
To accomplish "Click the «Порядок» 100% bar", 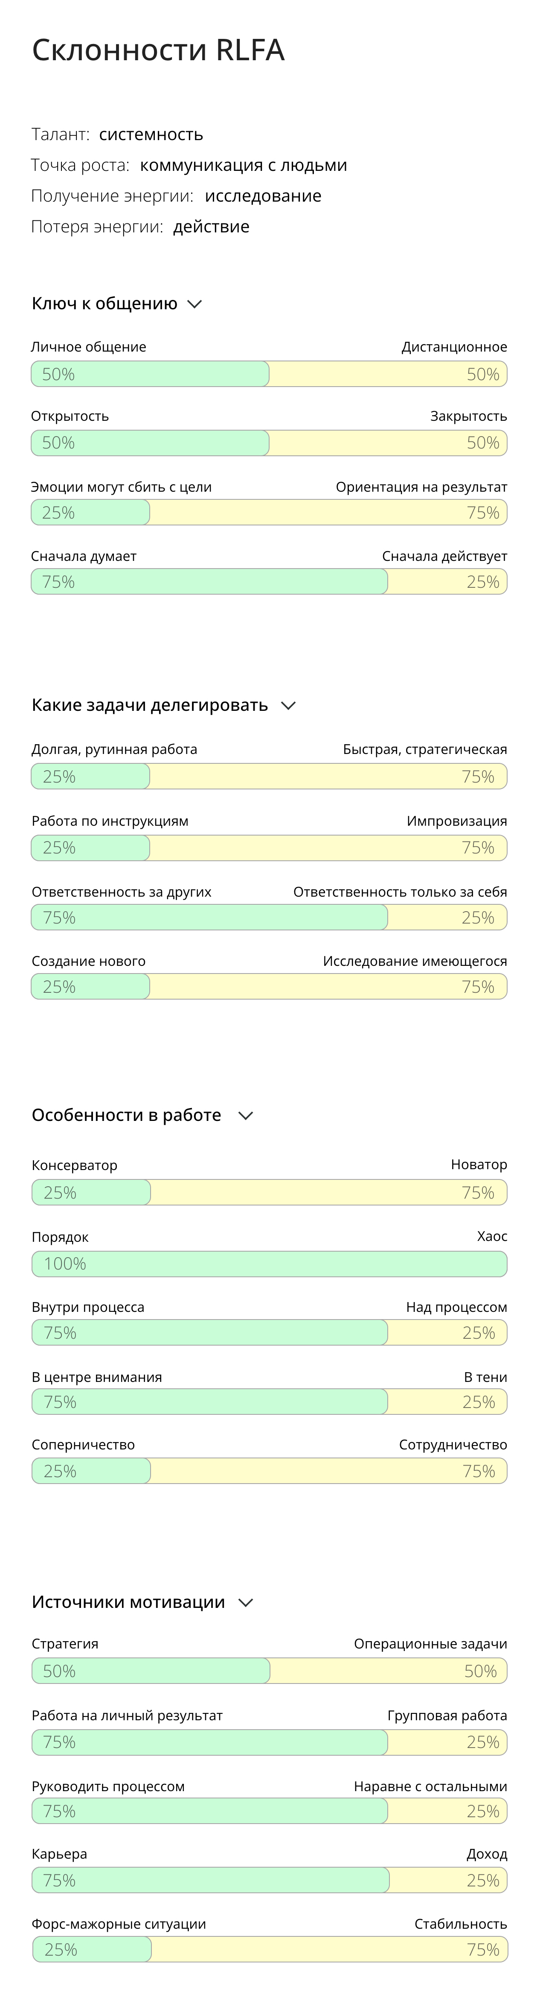I will (269, 1264).
